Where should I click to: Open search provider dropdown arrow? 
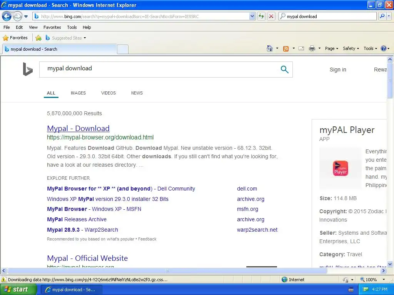pos(389,16)
